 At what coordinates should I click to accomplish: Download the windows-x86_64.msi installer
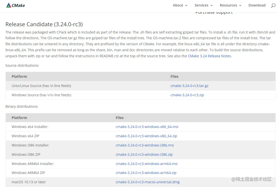(147, 127)
